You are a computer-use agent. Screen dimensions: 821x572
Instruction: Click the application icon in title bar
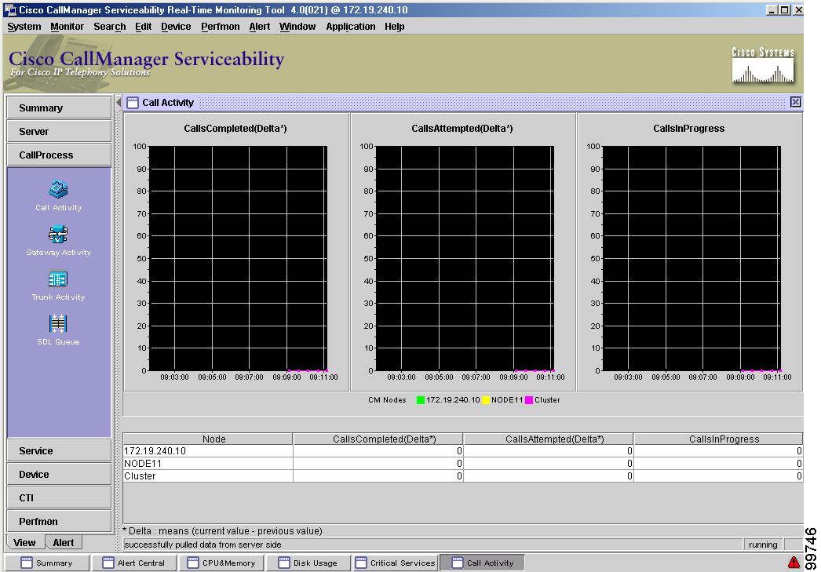coord(10,10)
